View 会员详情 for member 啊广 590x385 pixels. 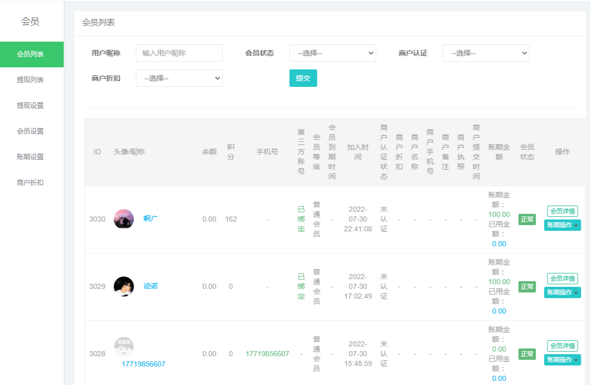(562, 211)
